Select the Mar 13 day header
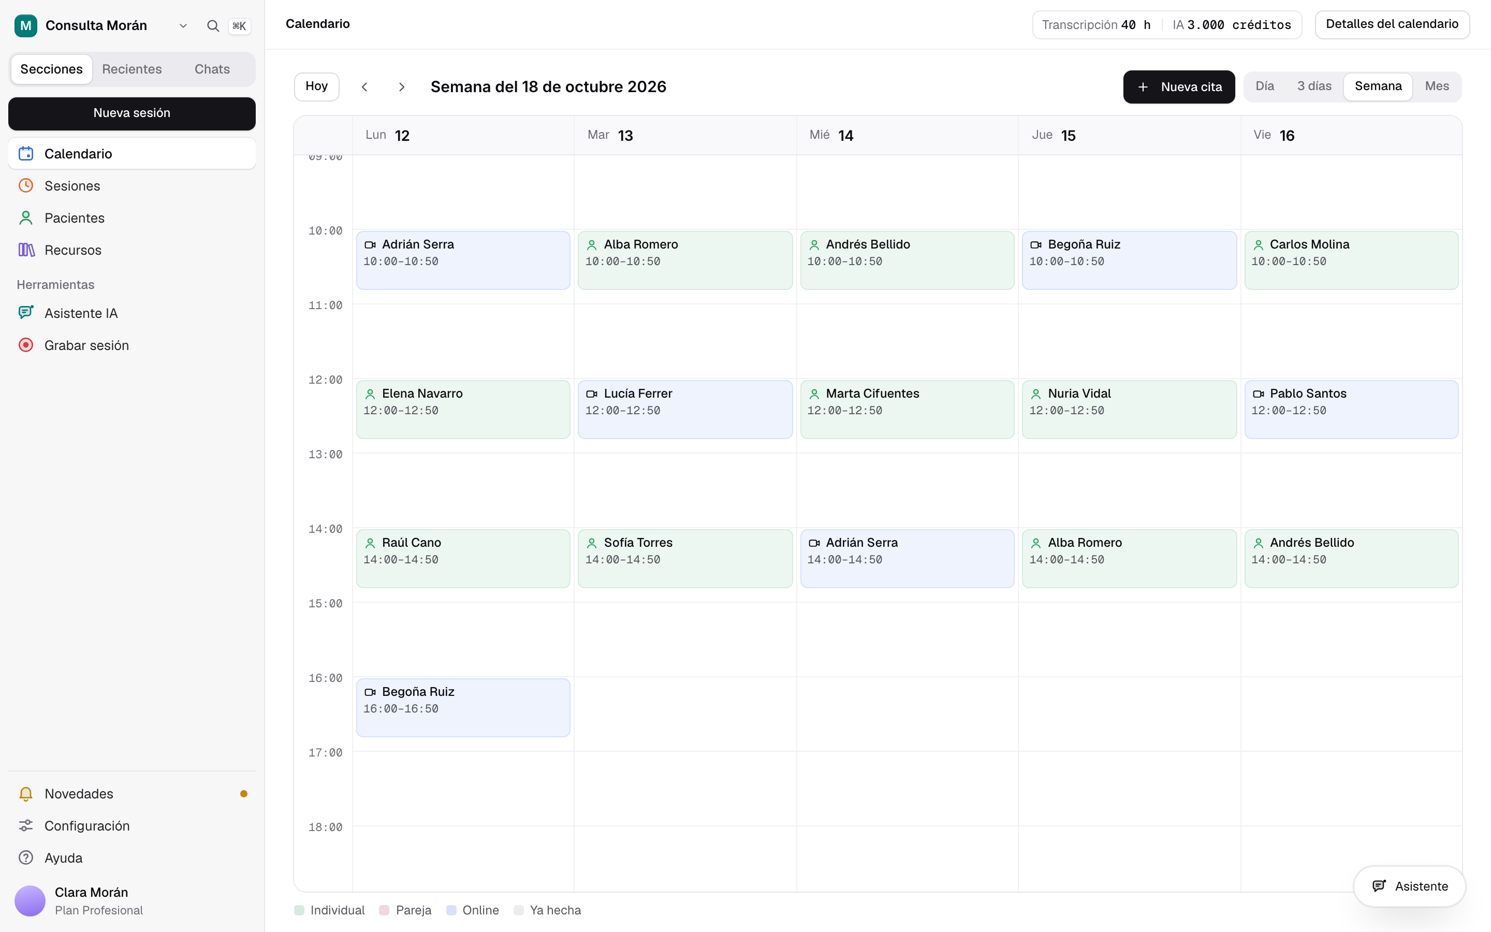 tap(685, 136)
